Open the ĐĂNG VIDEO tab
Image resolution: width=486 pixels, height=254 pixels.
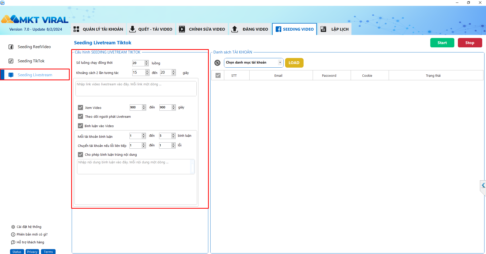pos(250,29)
